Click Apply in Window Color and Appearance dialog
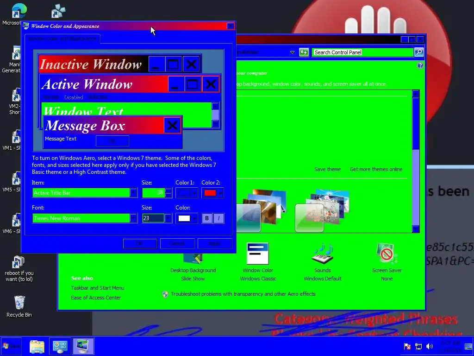This screenshot has height=356, width=474. 215,243
